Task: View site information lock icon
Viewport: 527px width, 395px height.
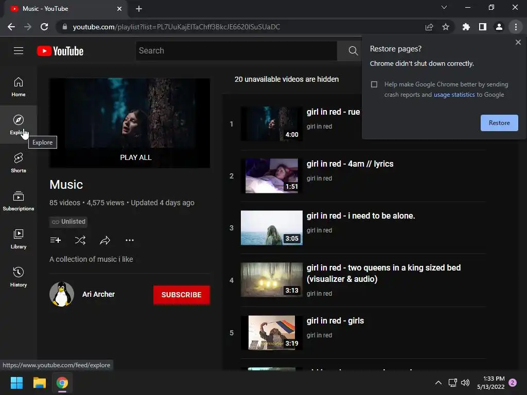Action: point(65,27)
